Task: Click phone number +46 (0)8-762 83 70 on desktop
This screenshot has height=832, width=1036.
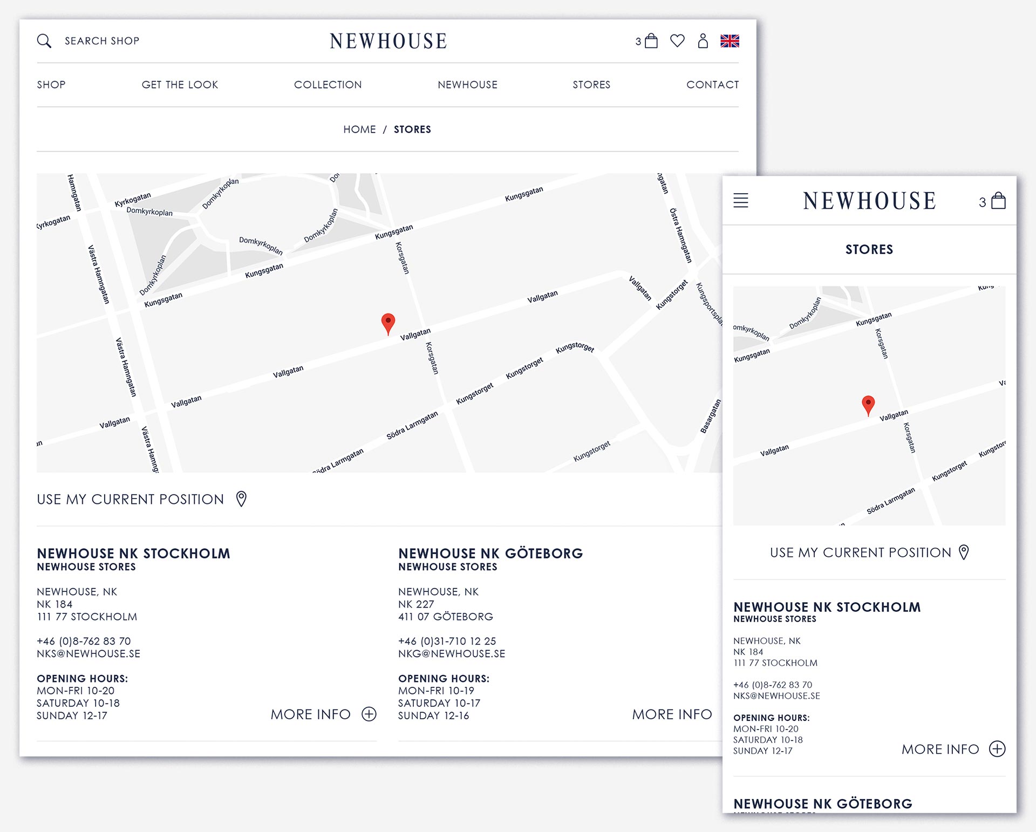Action: [x=84, y=642]
